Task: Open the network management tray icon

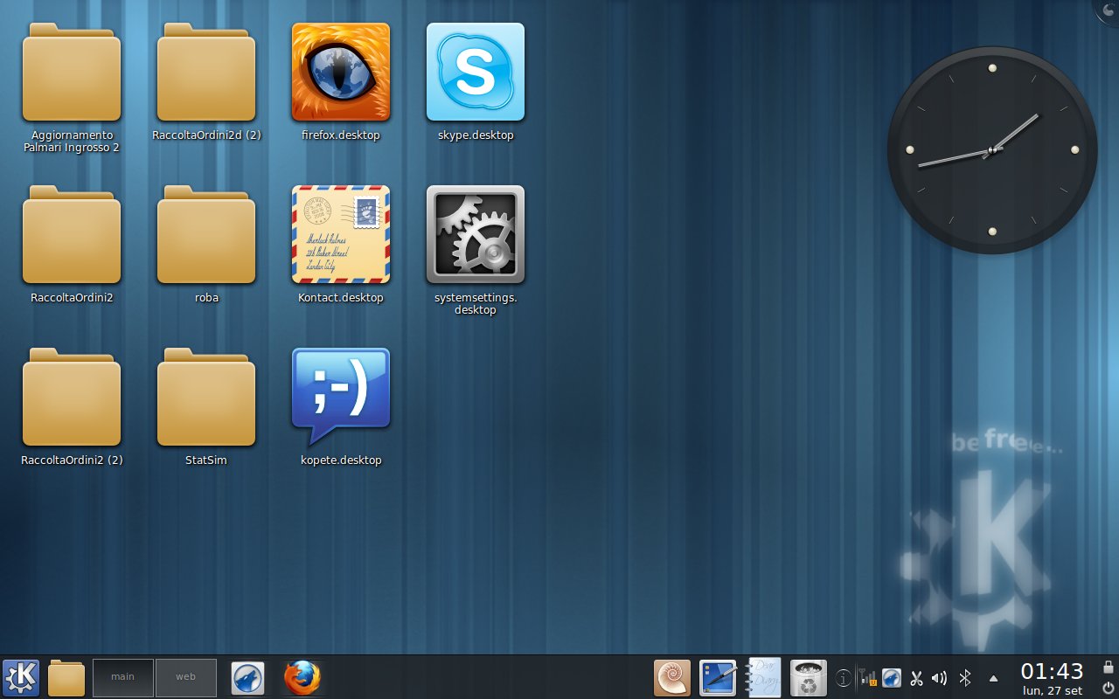Action: click(x=868, y=678)
